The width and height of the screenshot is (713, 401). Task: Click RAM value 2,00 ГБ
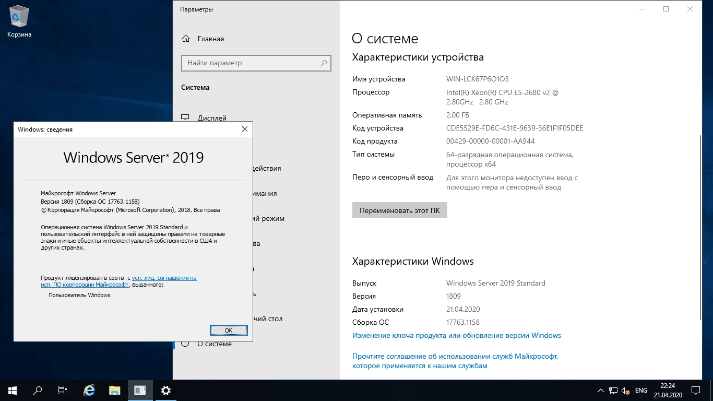[x=458, y=115]
